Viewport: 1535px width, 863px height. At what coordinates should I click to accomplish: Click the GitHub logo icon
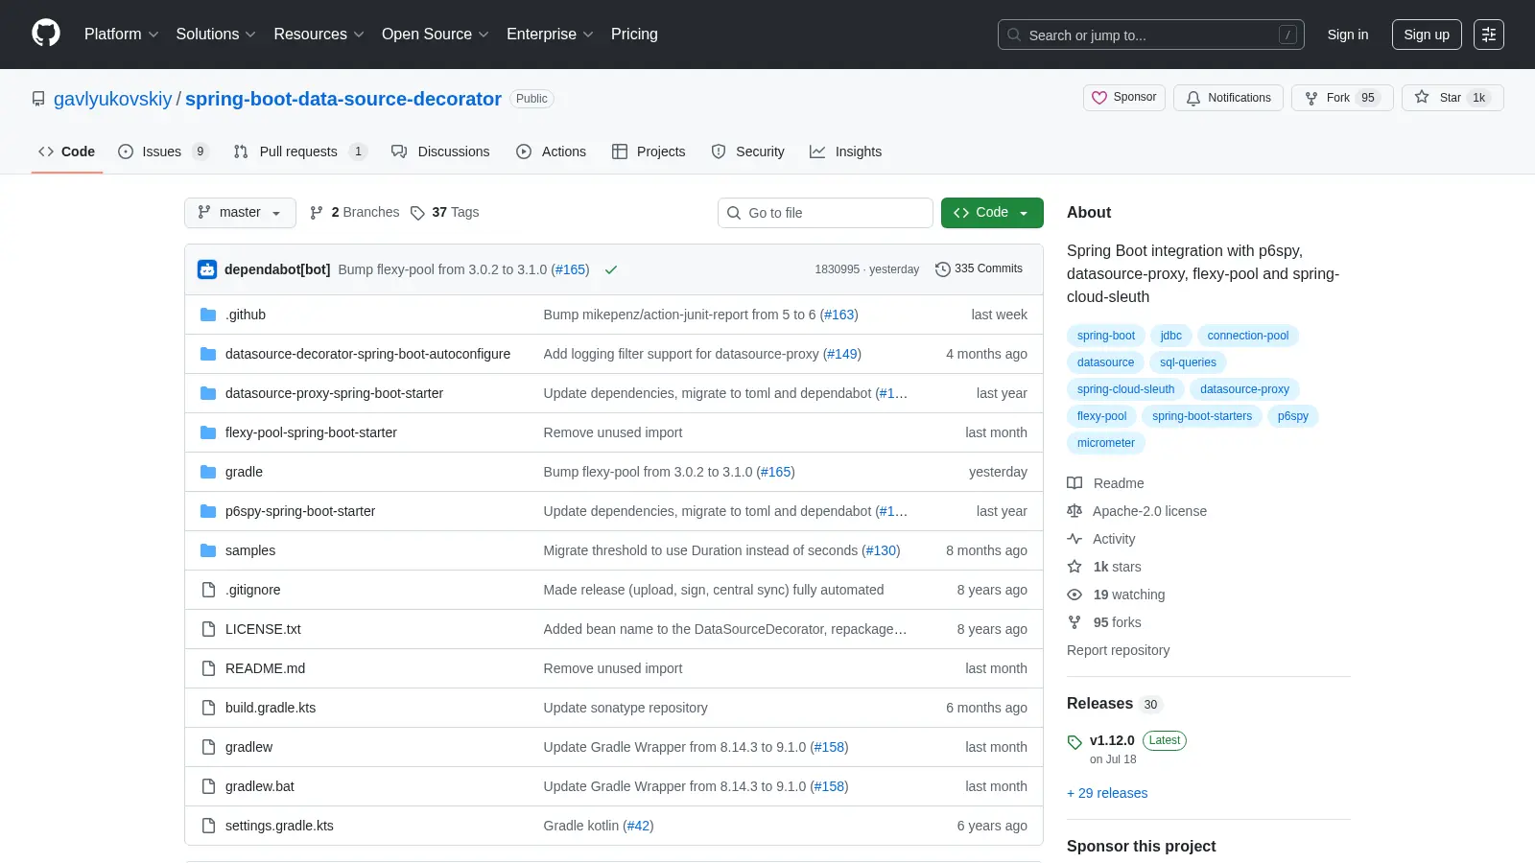(46, 34)
